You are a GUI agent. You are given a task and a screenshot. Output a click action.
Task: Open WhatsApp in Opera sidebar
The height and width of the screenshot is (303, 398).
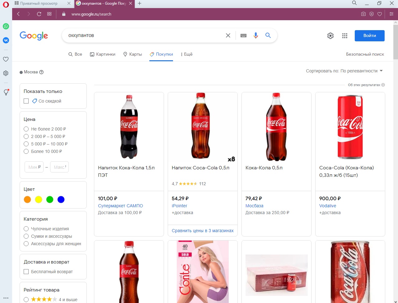pos(6,26)
